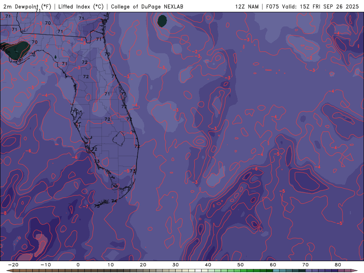364x273 pixels.
Task: Click the Lake Okeechobee outline on Florida
Action: click(119, 139)
